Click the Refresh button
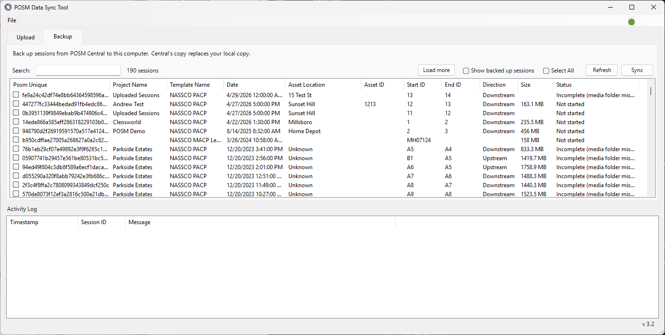 click(x=602, y=70)
